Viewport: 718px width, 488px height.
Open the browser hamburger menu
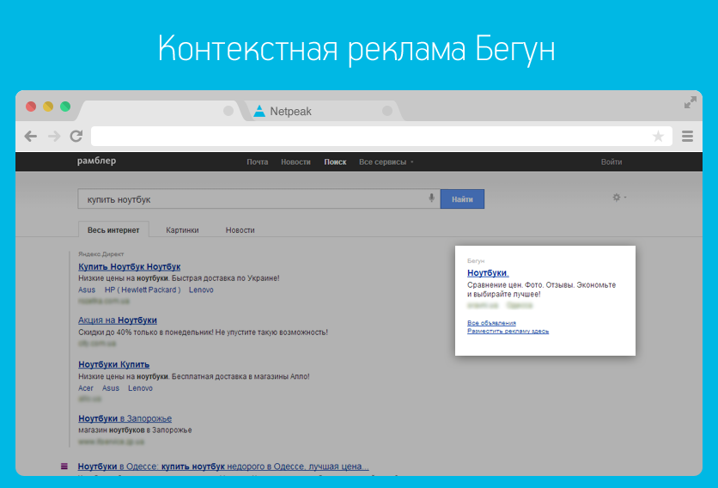click(687, 136)
